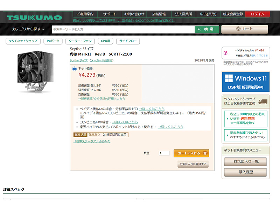
Task: Click the magnifier icon in search button
Action: pos(199,29)
